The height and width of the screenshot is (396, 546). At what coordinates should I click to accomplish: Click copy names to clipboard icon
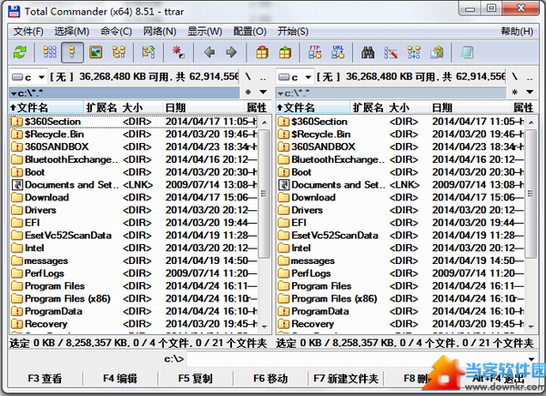coord(437,52)
